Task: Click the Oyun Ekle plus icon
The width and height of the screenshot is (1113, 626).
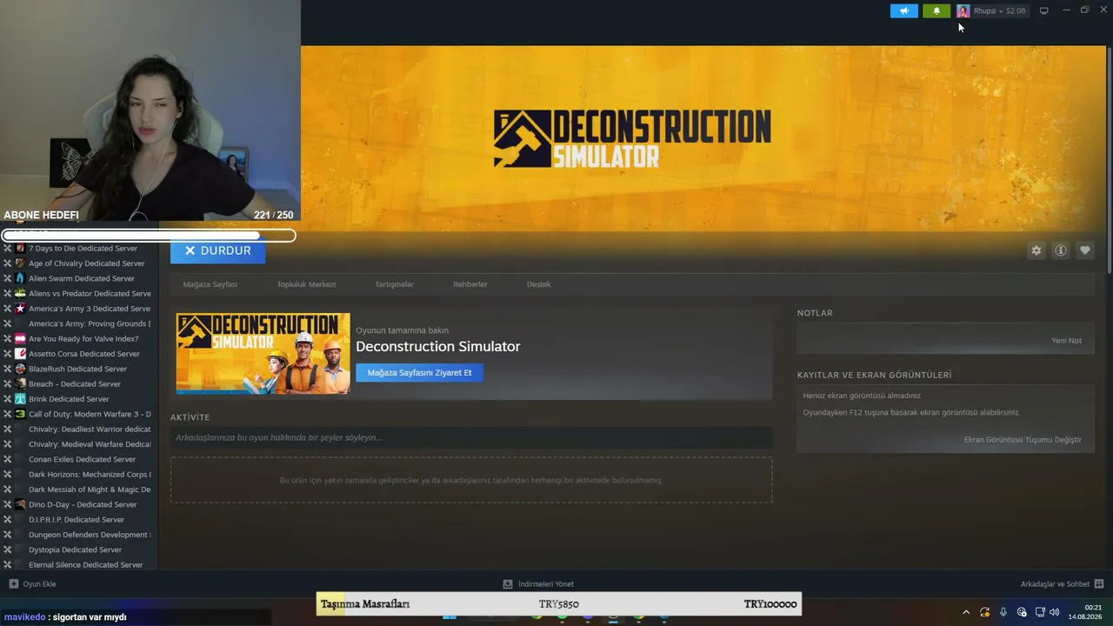Action: point(13,584)
